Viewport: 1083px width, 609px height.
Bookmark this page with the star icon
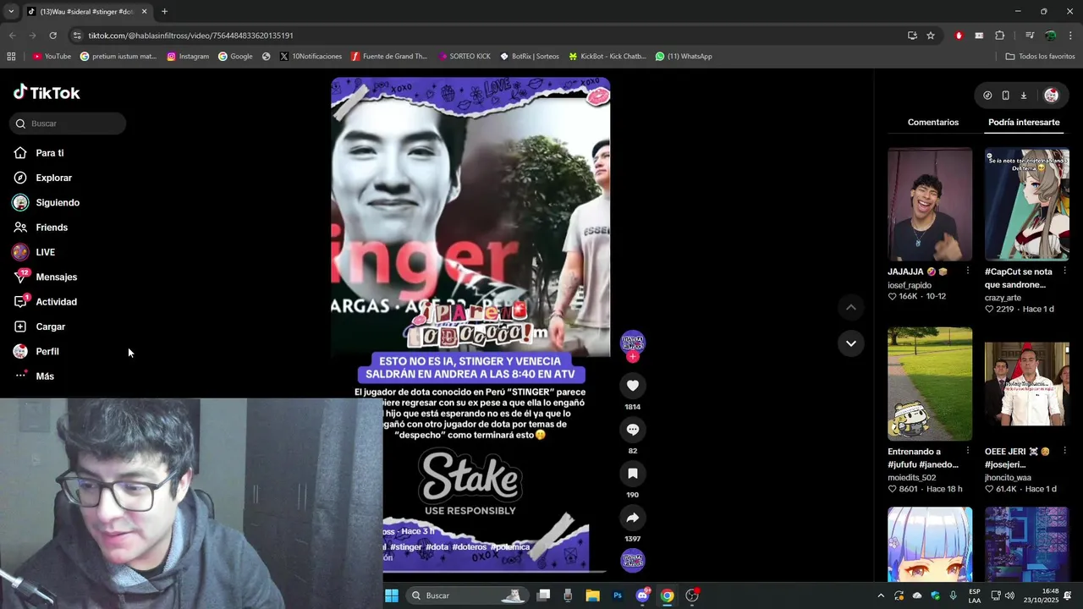click(931, 36)
